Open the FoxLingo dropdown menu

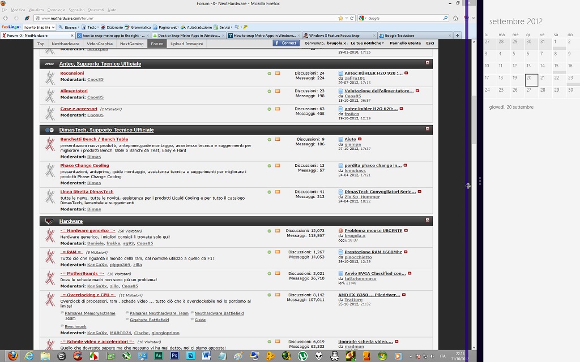tap(11, 27)
